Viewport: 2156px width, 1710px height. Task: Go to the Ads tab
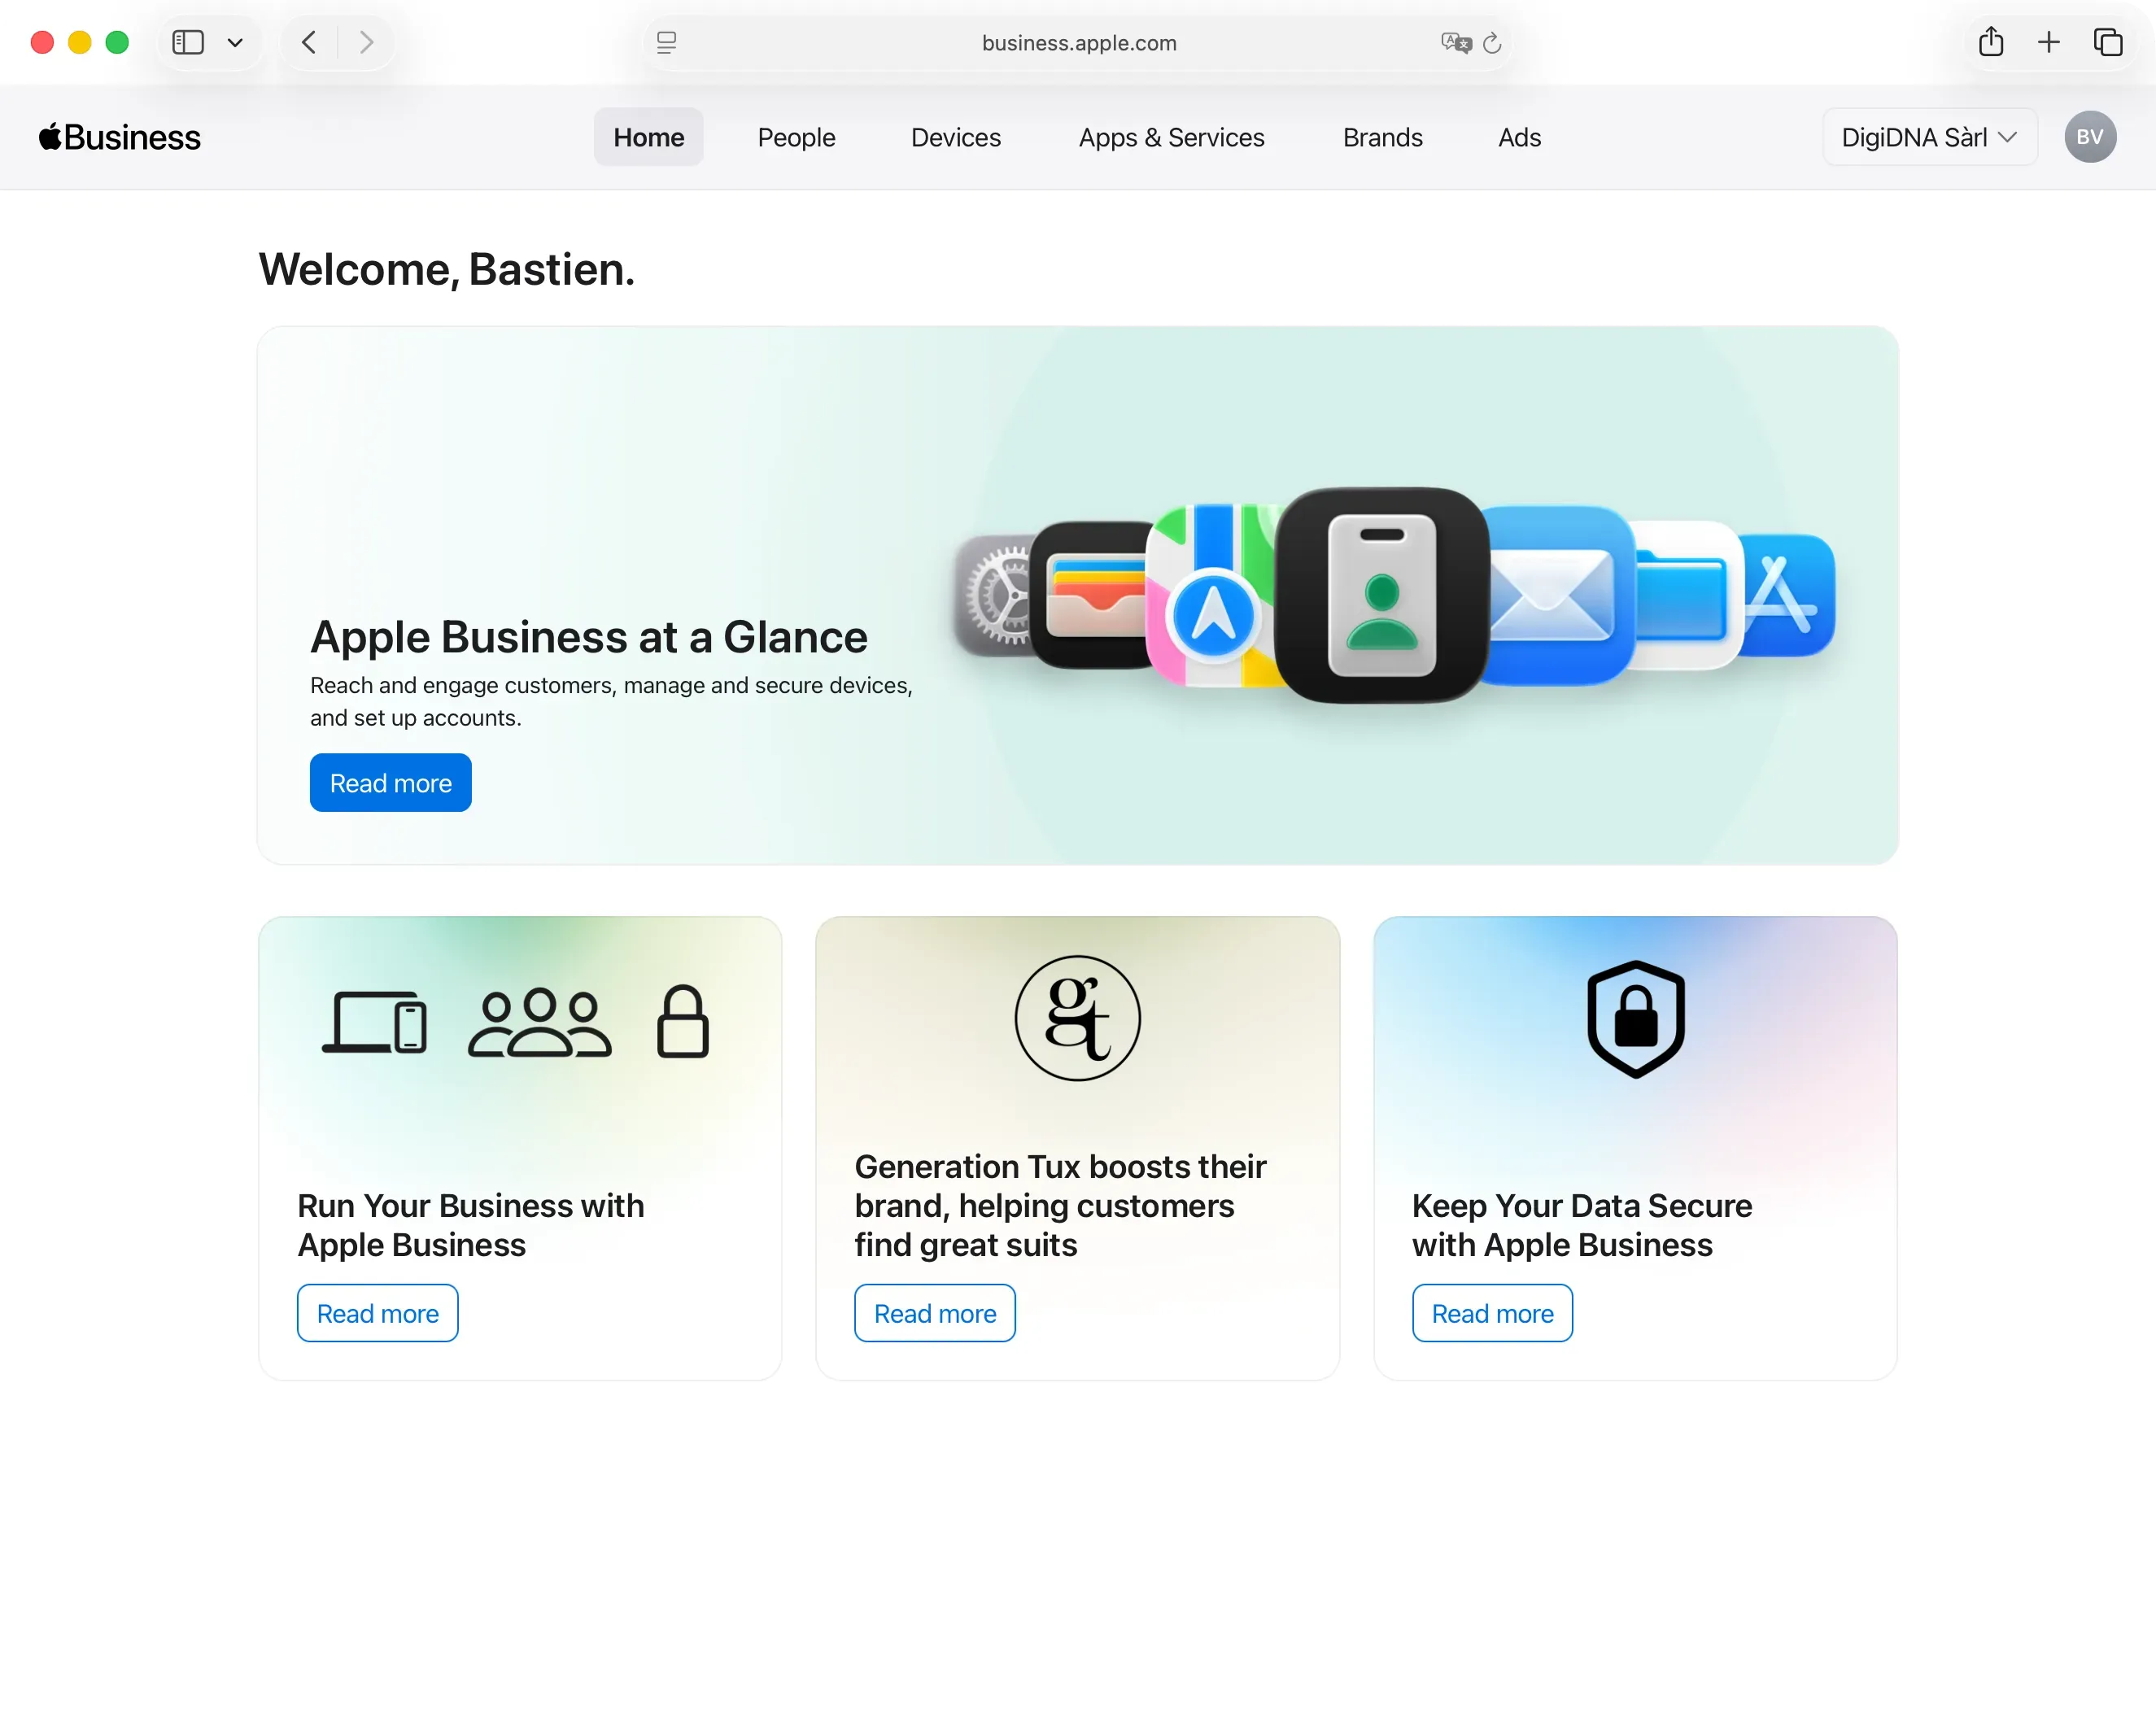pos(1519,137)
